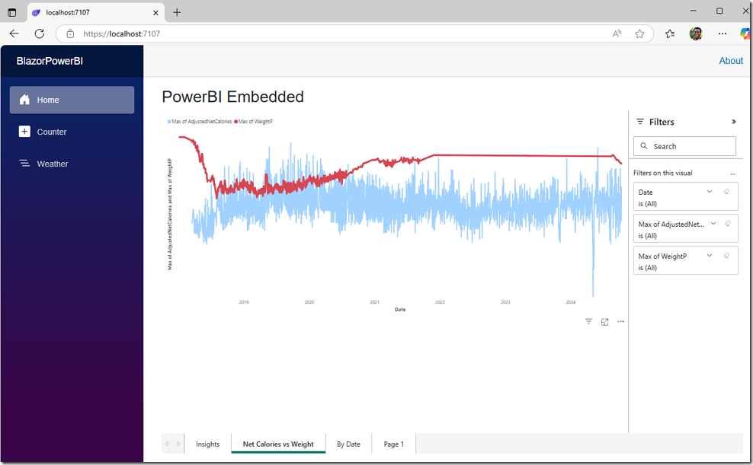
Task: Click the Date axis title
Action: coord(400,310)
